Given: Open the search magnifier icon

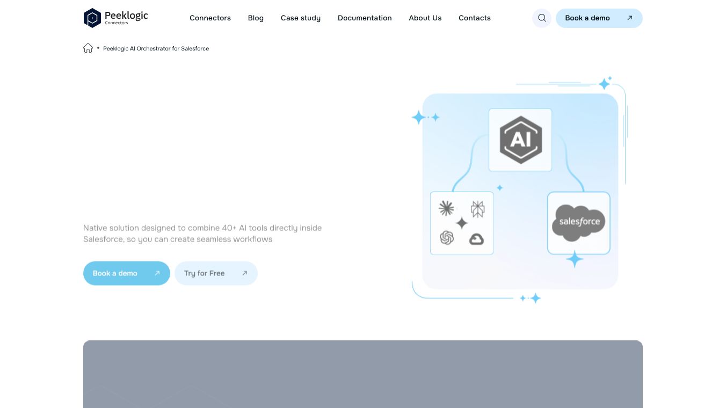Looking at the screenshot, I should [x=542, y=18].
